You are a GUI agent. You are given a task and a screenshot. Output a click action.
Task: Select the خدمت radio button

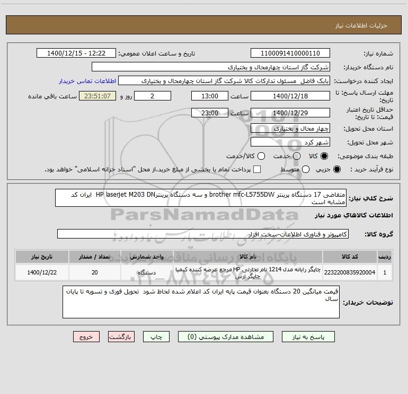[297, 156]
